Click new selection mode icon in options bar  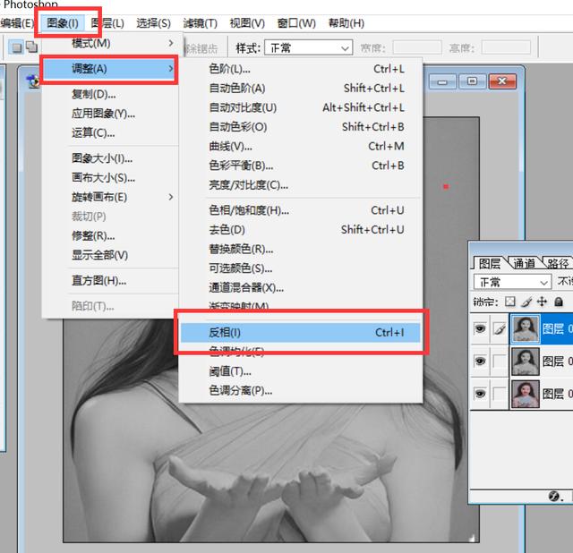[16, 47]
